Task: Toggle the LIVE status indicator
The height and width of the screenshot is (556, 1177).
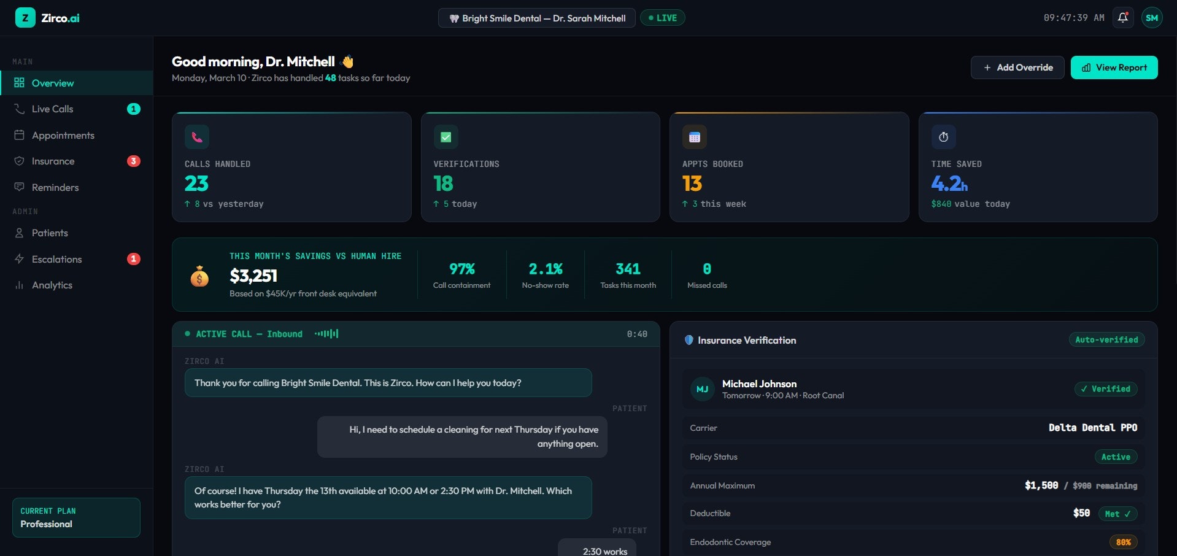Action: pyautogui.click(x=663, y=17)
